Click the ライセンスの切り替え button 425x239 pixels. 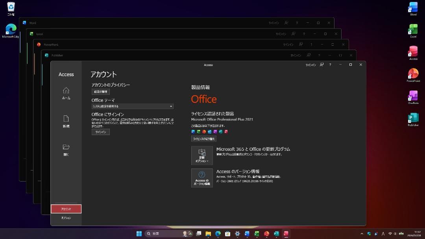pos(203,139)
